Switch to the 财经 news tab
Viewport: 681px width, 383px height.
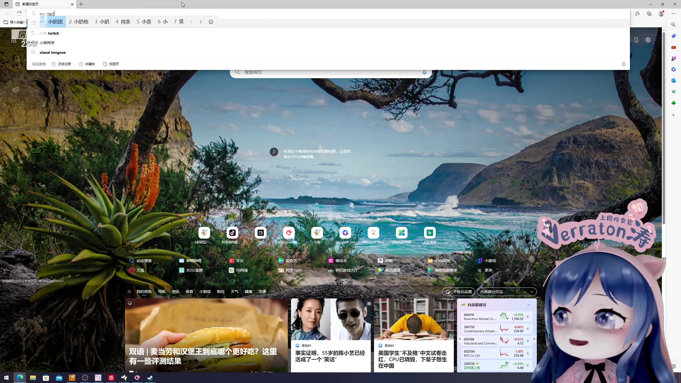click(221, 292)
